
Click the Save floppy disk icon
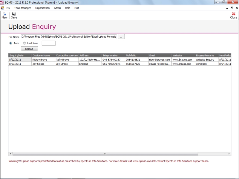click(x=14, y=14)
